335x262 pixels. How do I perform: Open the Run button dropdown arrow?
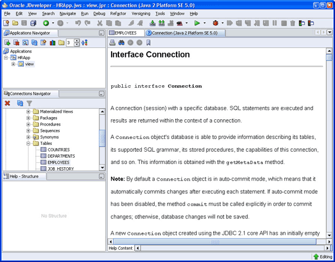[x=204, y=23]
